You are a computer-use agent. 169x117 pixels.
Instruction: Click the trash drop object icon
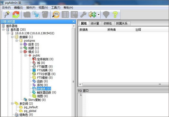45,15
